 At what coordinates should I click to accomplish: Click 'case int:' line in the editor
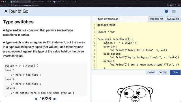click(110, 46)
